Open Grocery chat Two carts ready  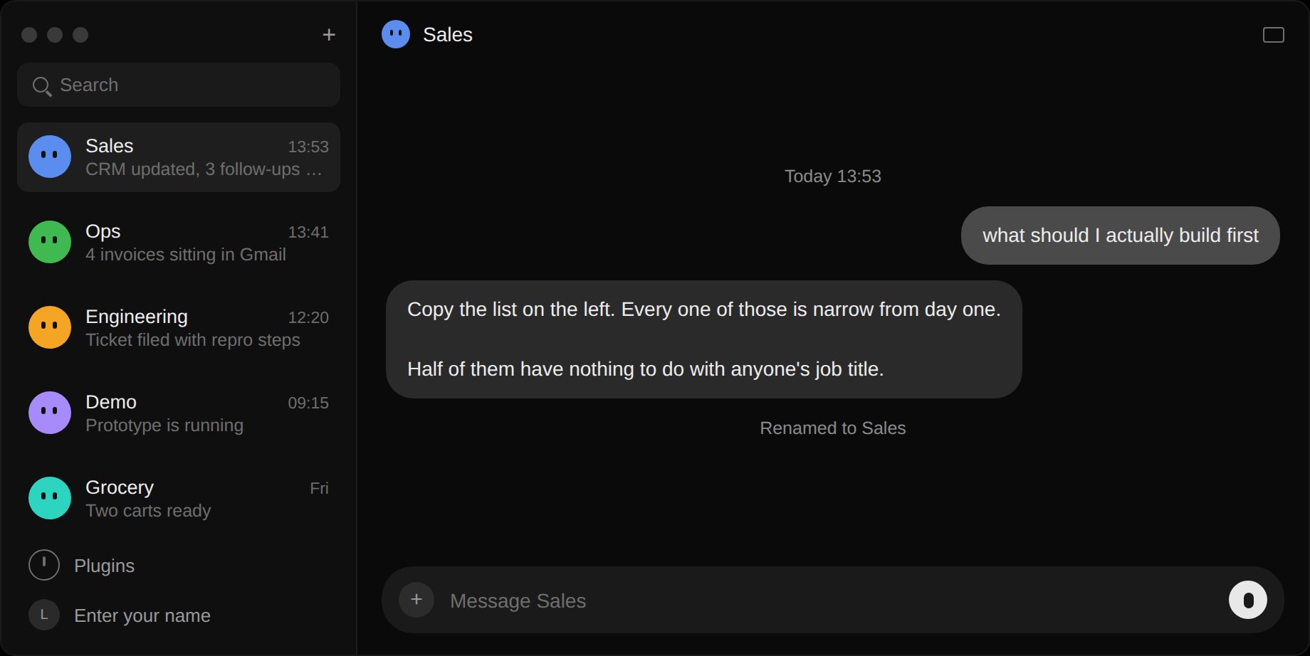tap(179, 499)
